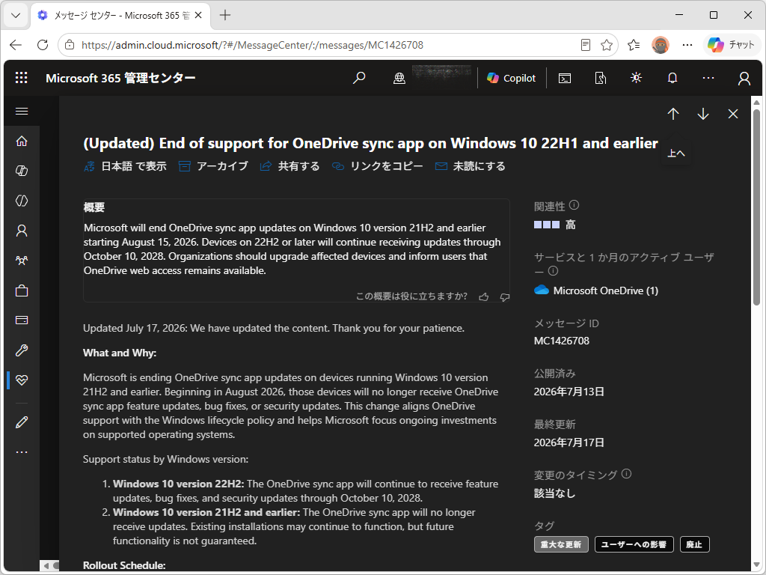
Task: Close the メッセージ センター tab
Action: (198, 15)
